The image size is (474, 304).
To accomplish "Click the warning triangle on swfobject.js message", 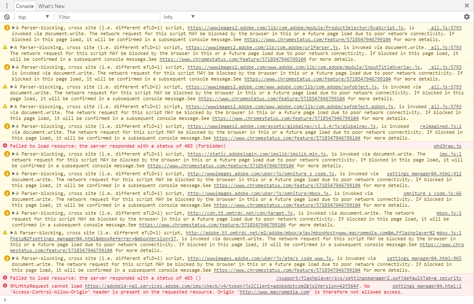I will tap(5, 87).
